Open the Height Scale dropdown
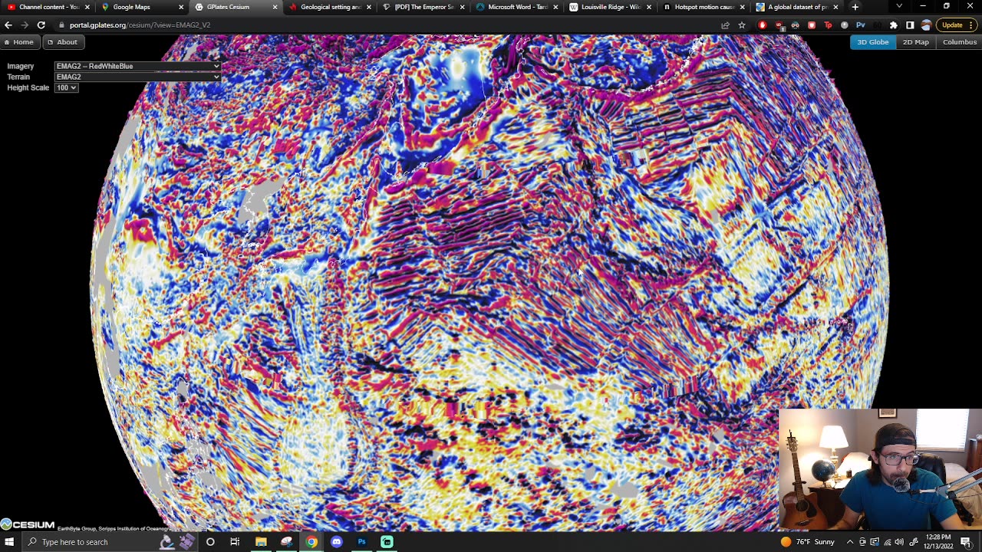Image resolution: width=982 pixels, height=552 pixels. point(67,87)
